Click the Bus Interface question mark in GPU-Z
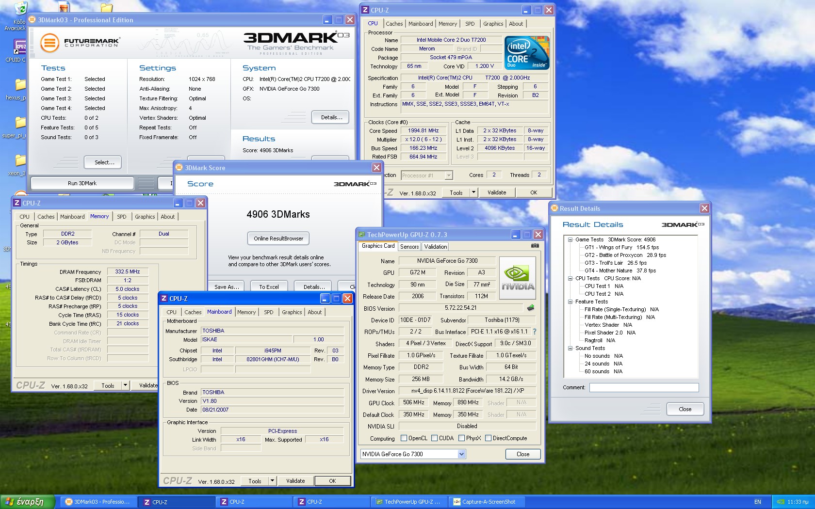Screen dimensions: 815x509 (x=535, y=332)
